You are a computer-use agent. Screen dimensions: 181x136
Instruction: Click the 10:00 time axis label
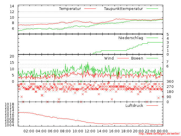point(78,131)
